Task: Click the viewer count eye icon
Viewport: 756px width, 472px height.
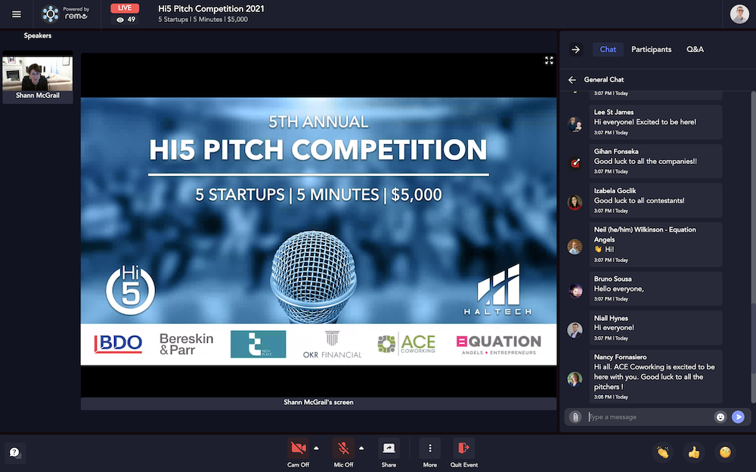Action: point(120,20)
